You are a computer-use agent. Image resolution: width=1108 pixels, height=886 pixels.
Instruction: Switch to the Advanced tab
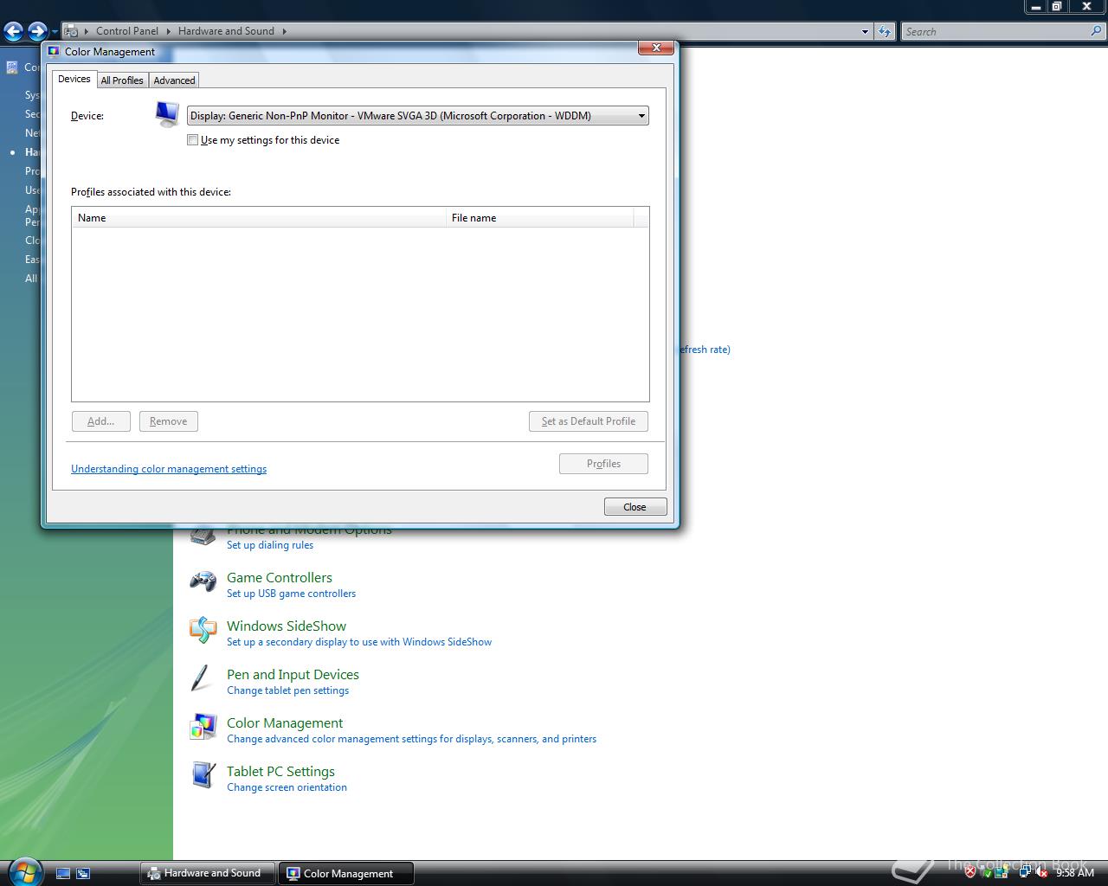click(x=174, y=80)
